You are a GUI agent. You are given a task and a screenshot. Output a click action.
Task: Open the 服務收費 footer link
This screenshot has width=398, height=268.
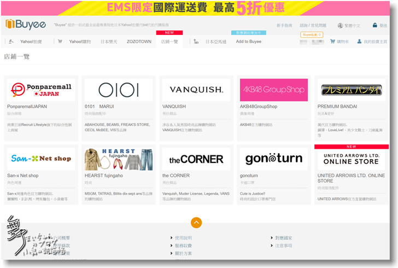pyautogui.click(x=183, y=246)
